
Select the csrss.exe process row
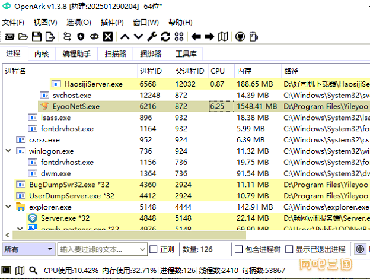click(192, 140)
